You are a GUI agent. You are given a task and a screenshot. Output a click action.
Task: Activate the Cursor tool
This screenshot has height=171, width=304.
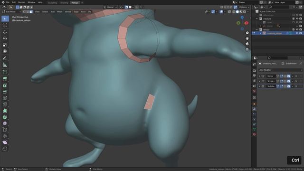point(5,25)
